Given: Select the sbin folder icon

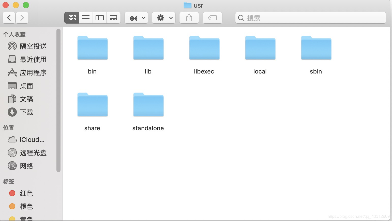Looking at the screenshot, I should (x=316, y=48).
